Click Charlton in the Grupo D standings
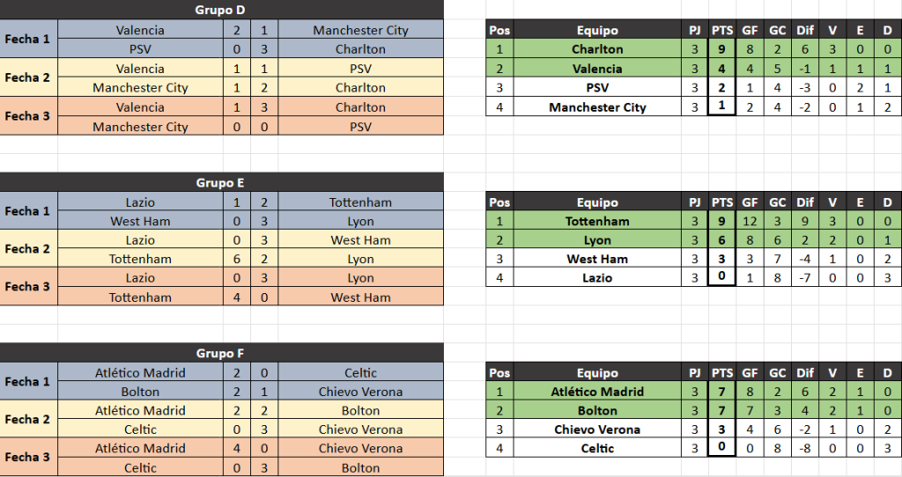Screen dimensions: 902x477 click(x=597, y=49)
